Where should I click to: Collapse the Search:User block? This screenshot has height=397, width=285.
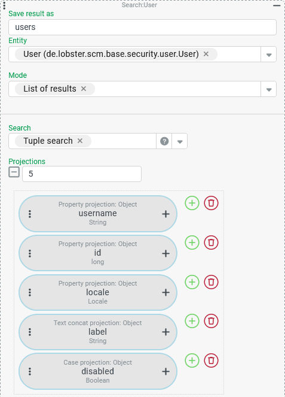(277, 5)
